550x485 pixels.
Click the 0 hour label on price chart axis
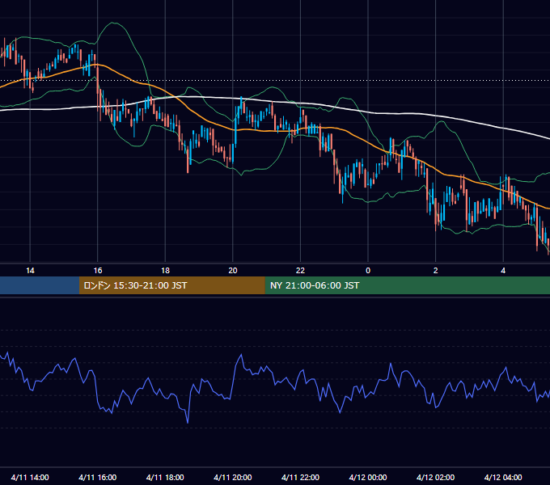click(x=368, y=271)
